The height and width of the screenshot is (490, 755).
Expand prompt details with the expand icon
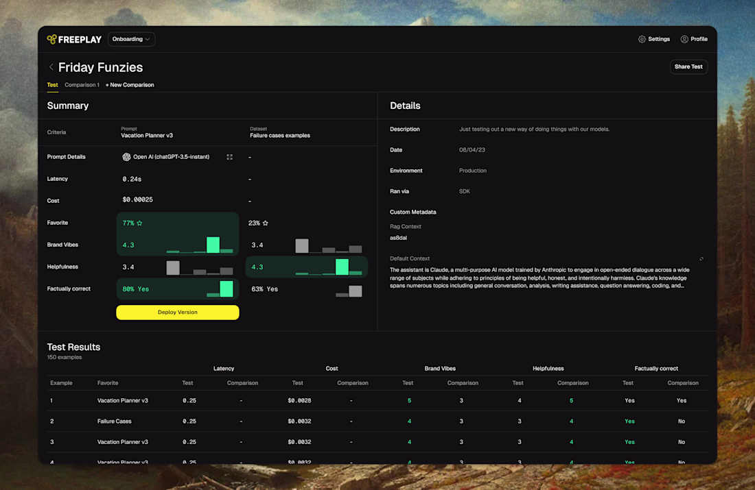[x=230, y=157]
